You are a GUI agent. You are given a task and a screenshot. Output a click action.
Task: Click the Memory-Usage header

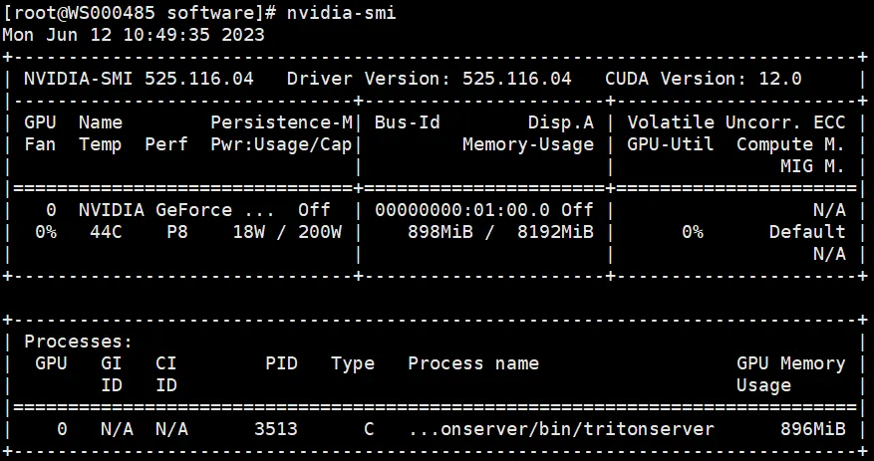click(528, 144)
